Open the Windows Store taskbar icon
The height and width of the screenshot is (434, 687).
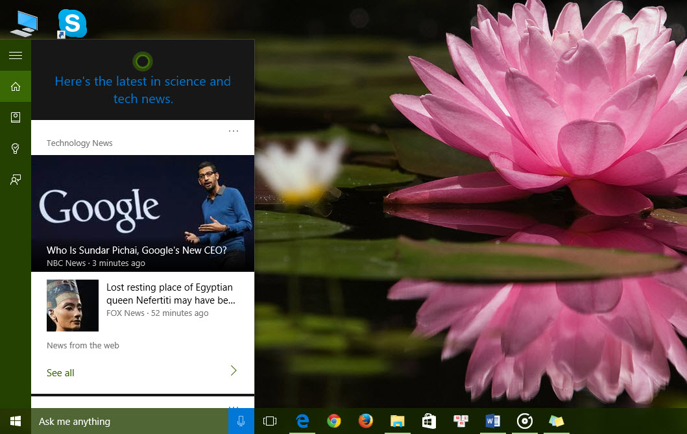[429, 421]
